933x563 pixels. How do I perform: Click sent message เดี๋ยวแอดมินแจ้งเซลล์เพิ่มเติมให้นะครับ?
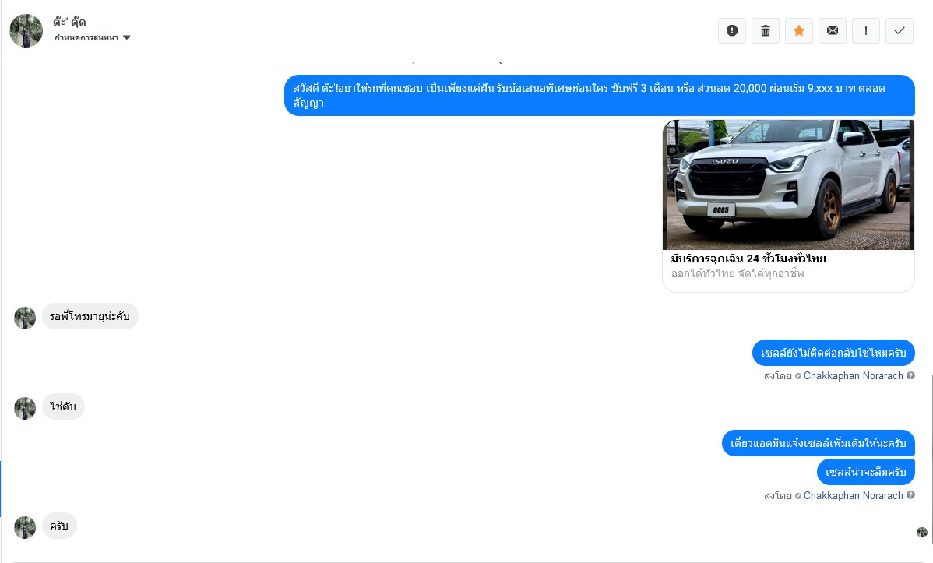(x=819, y=443)
